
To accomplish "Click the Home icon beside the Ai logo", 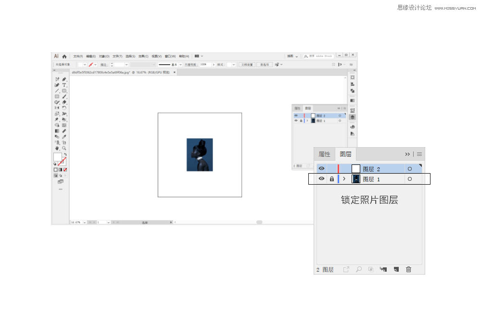I will (64, 56).
